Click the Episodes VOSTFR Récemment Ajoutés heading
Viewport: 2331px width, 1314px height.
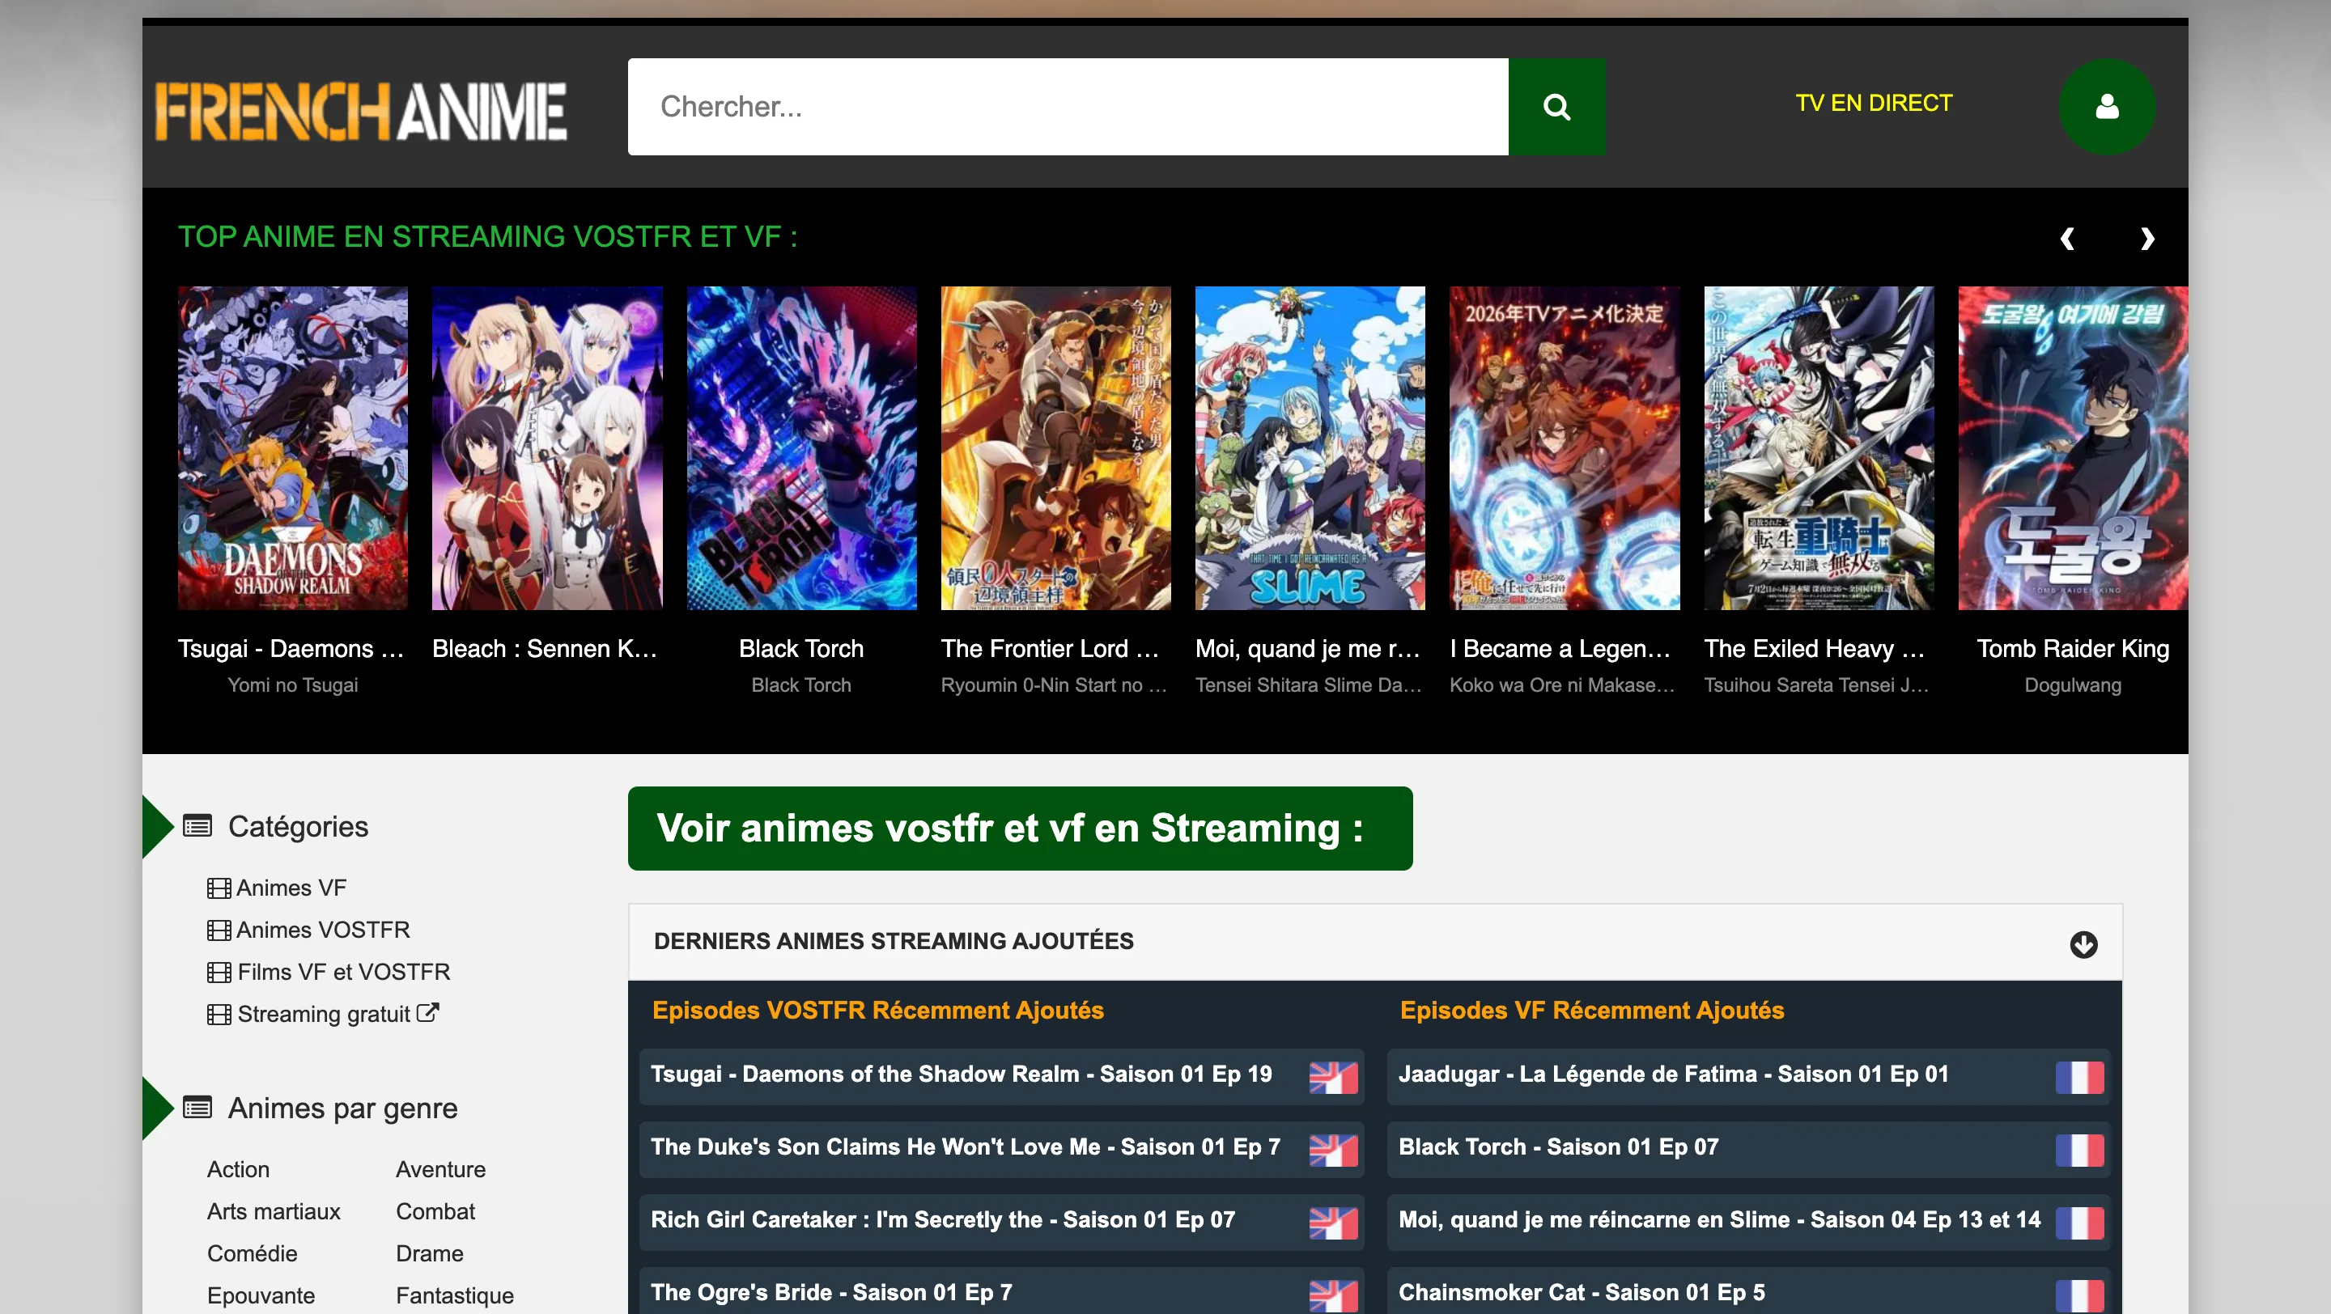tap(877, 1010)
